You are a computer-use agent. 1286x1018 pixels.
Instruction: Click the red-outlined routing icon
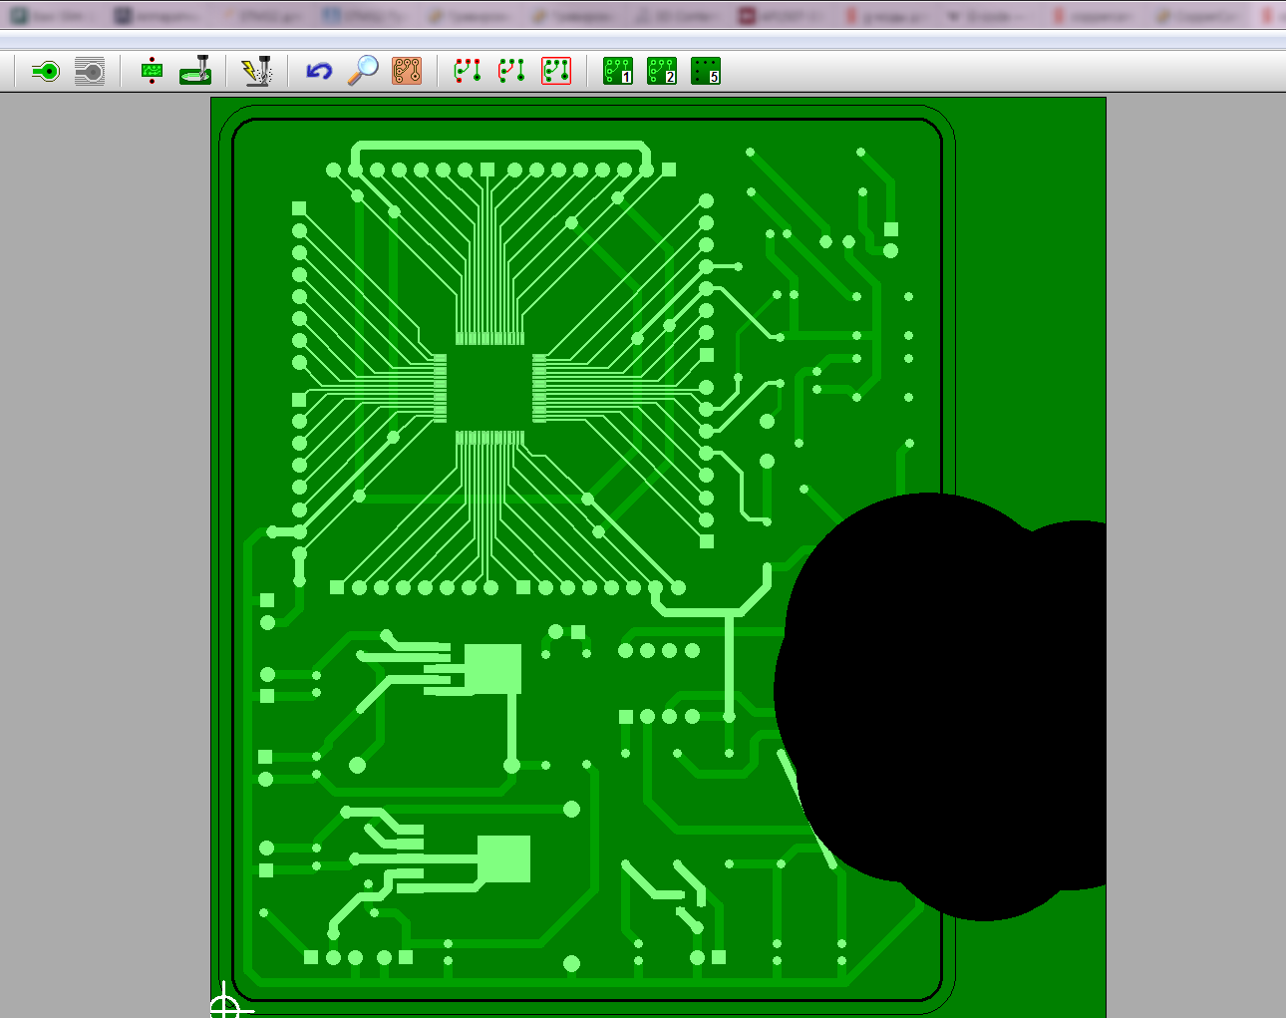pyautogui.click(x=556, y=71)
